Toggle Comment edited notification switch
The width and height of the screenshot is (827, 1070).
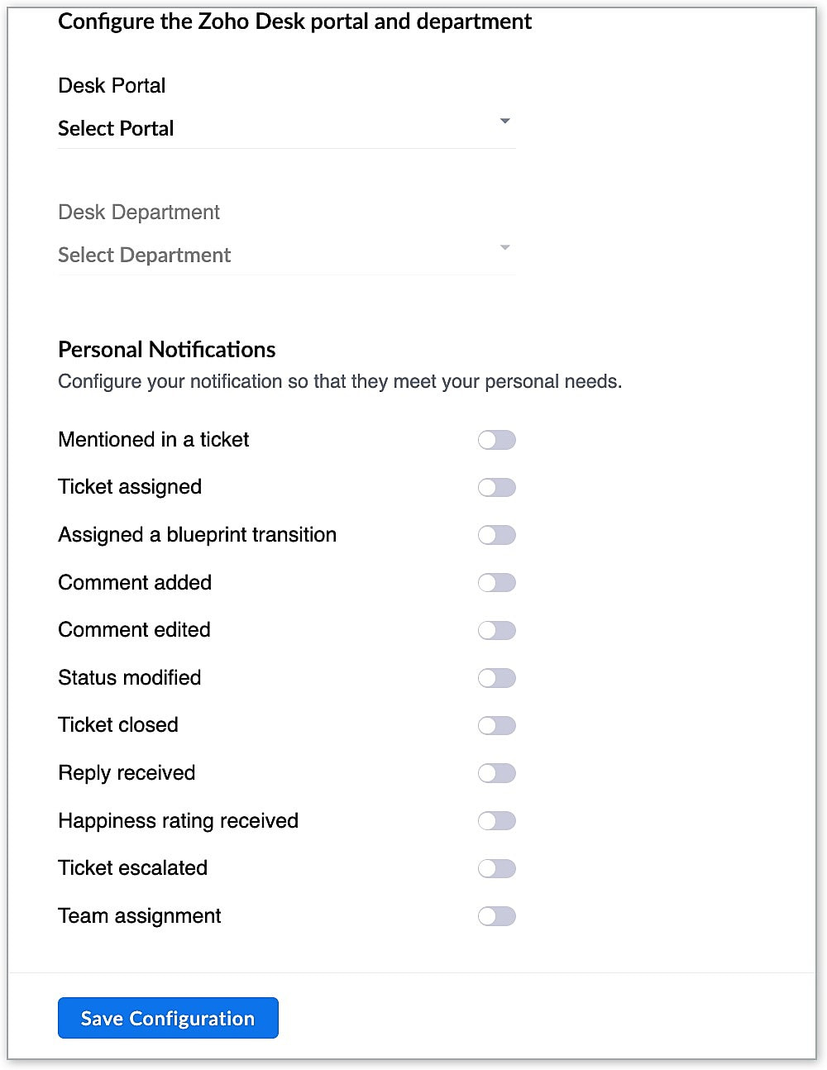click(x=496, y=630)
